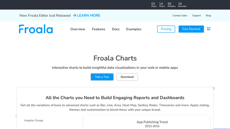Viewport: 230px width, 129px height.
Task: Select the Angular Gauge chart type
Action: tap(34, 121)
